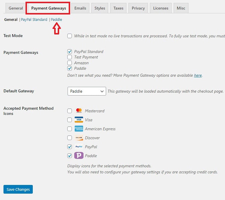Enable the Amazon gateway checkbox

click(70, 63)
